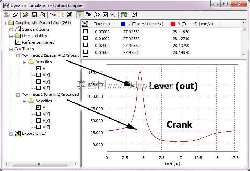Collapse the Traces node
This screenshot has width=250, height=171.
coord(11,49)
